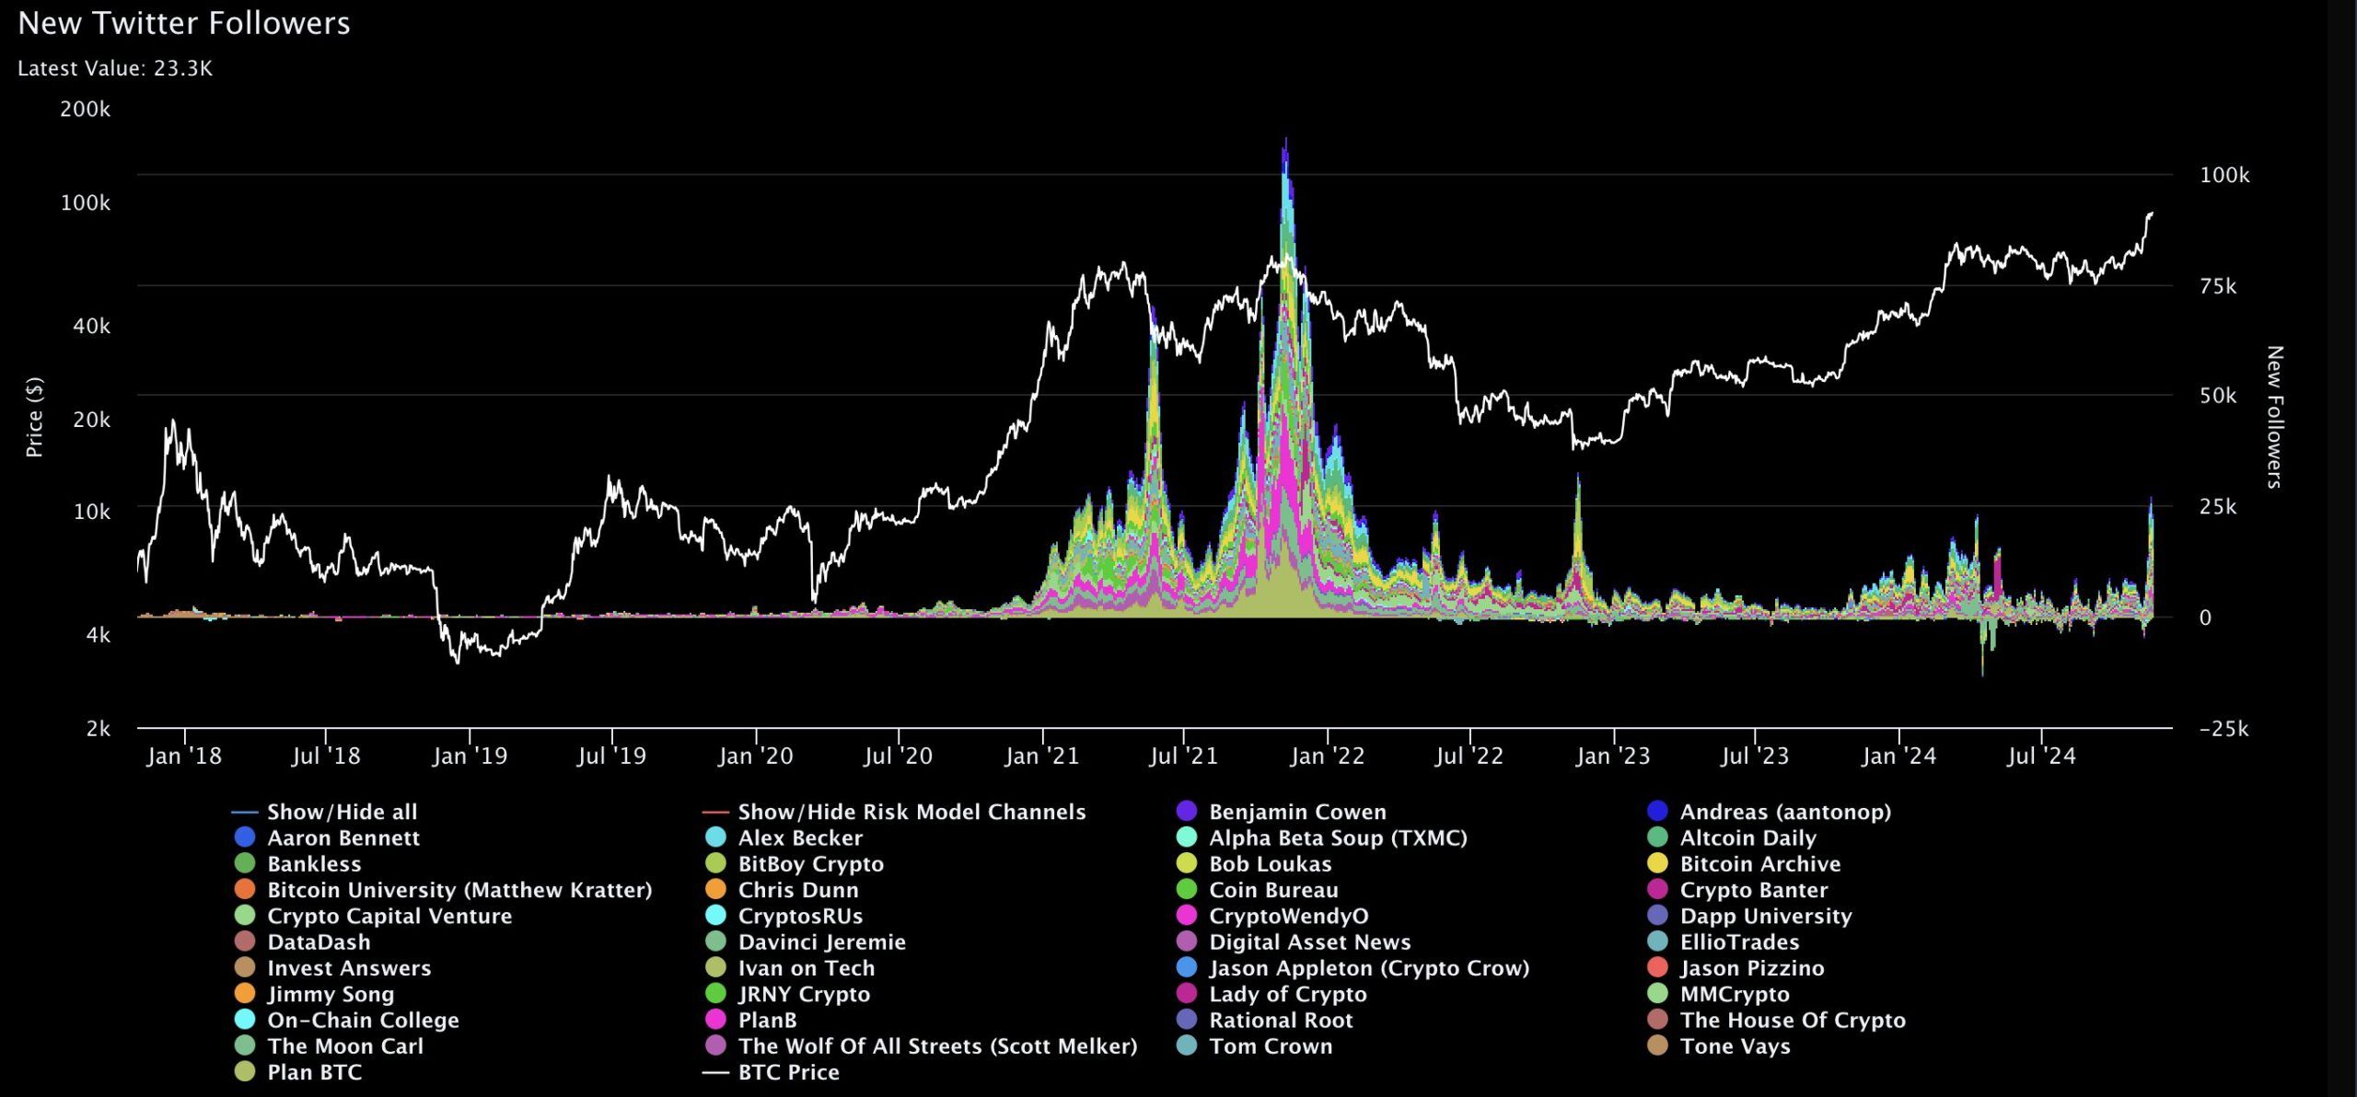Toggle Show/Hide Risk Model Channels
This screenshot has height=1097, width=2357.
click(911, 812)
